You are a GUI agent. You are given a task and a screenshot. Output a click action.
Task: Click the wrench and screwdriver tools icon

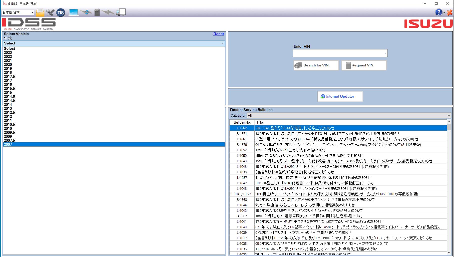coord(50,12)
